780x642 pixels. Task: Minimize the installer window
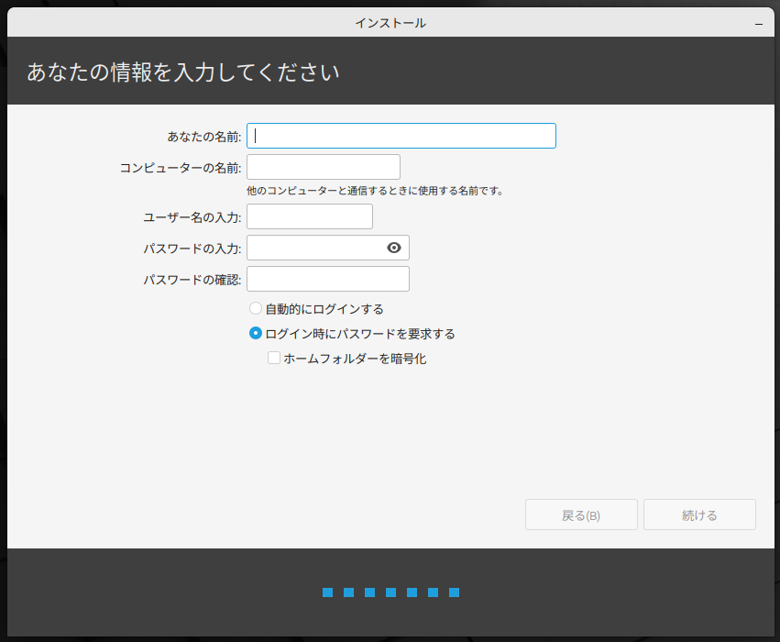[758, 23]
